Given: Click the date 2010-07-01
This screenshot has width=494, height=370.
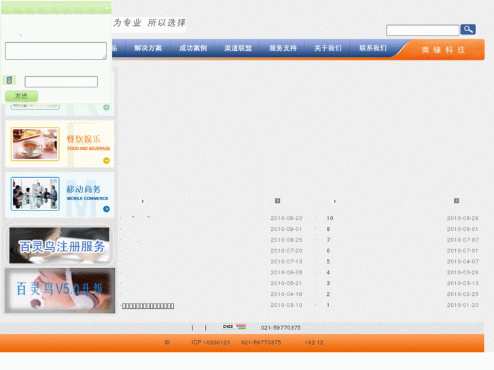Looking at the screenshot, I should 463,251.
